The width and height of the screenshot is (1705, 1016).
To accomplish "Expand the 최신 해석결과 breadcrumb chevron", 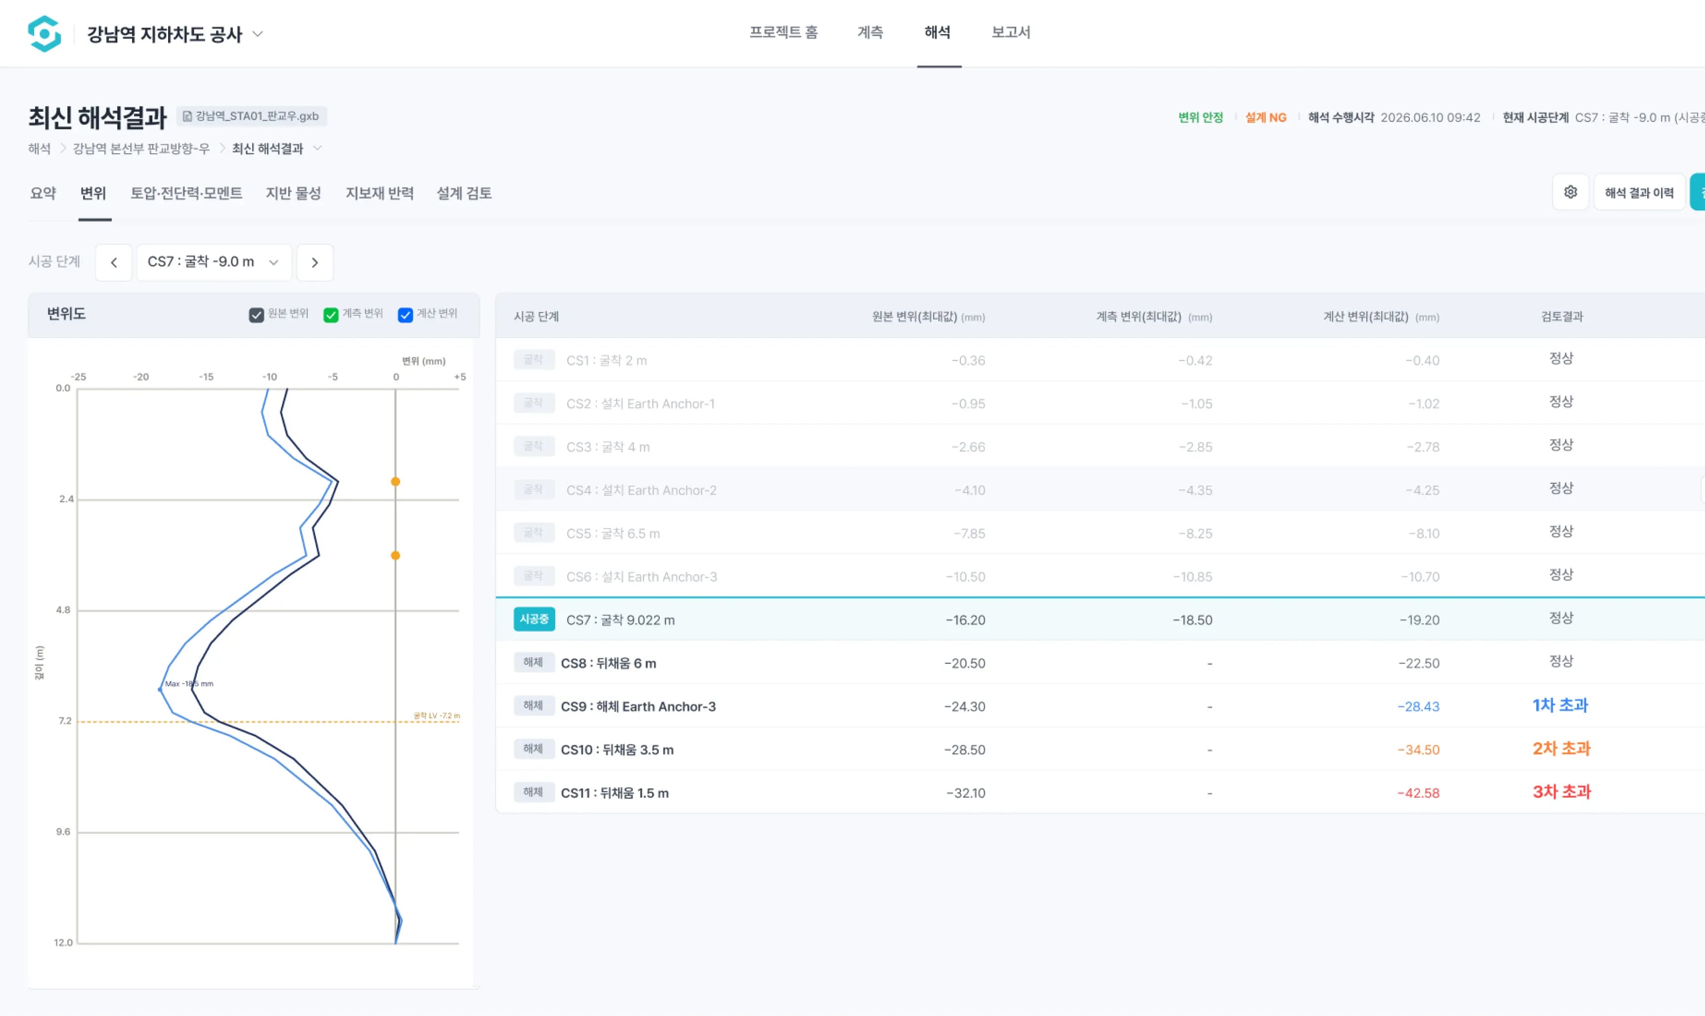I will tap(317, 149).
